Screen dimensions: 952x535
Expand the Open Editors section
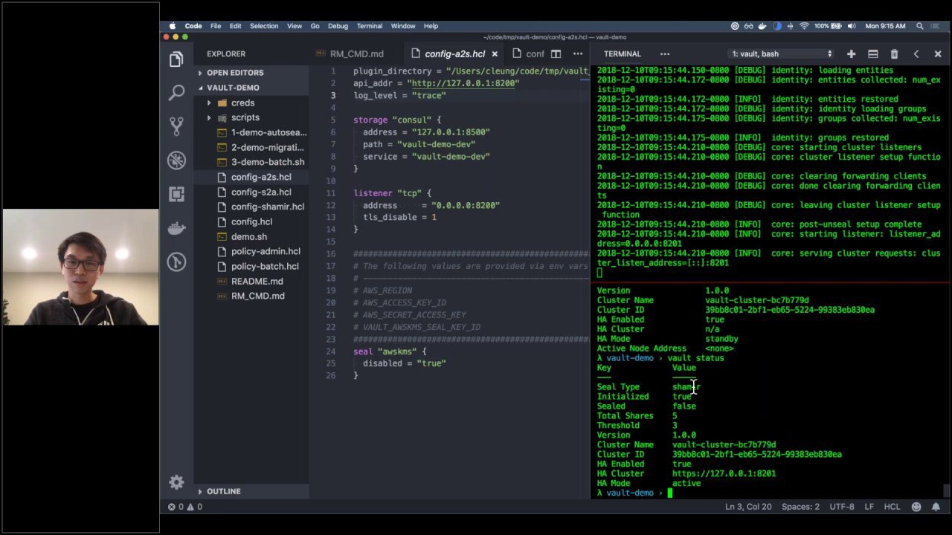point(235,73)
